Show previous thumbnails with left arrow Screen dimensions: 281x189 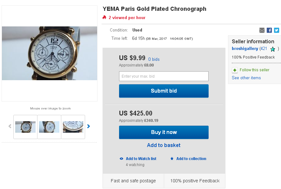tap(10, 126)
